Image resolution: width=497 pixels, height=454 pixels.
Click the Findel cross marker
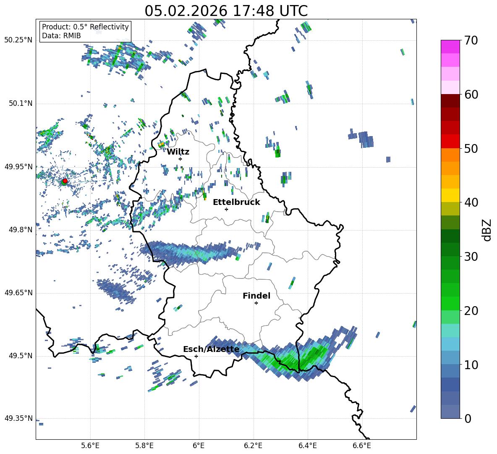[256, 303]
